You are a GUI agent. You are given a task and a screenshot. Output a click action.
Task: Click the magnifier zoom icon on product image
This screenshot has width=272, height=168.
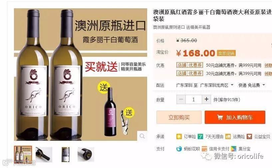pos(142,136)
